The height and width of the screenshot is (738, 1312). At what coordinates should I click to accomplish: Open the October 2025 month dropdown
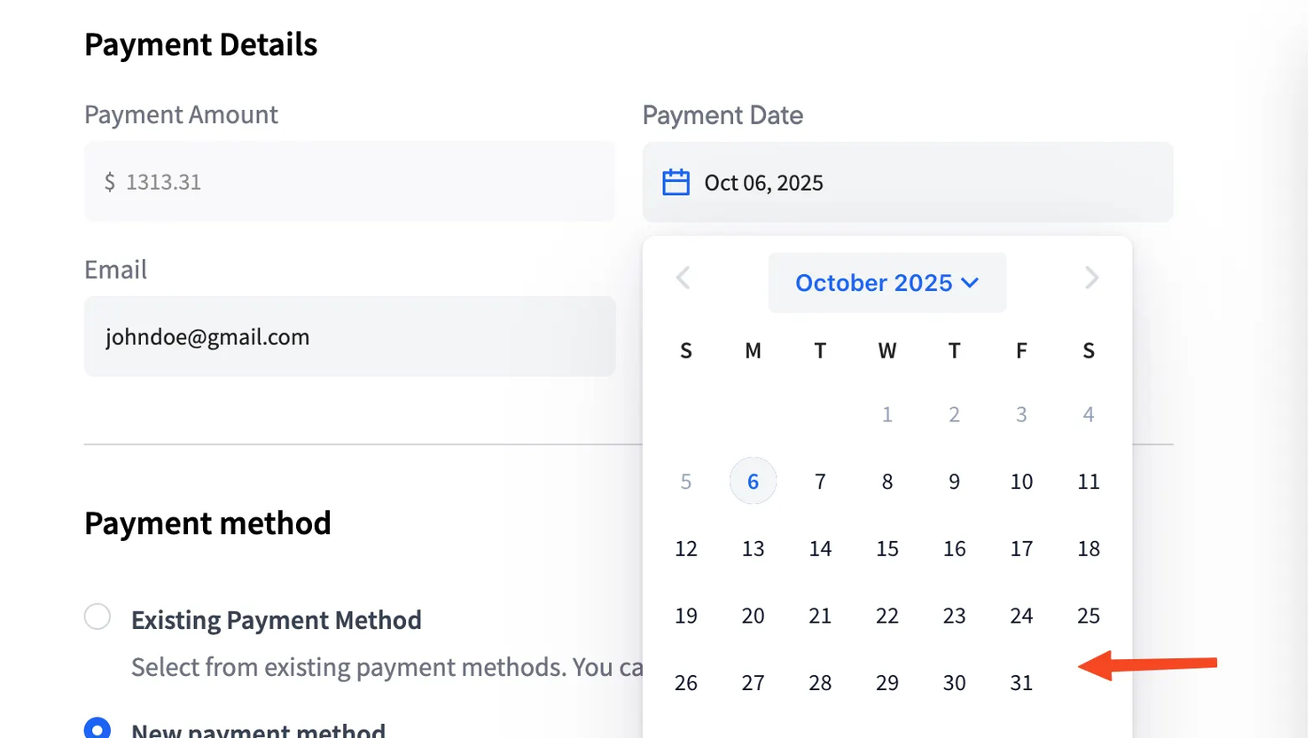click(886, 283)
